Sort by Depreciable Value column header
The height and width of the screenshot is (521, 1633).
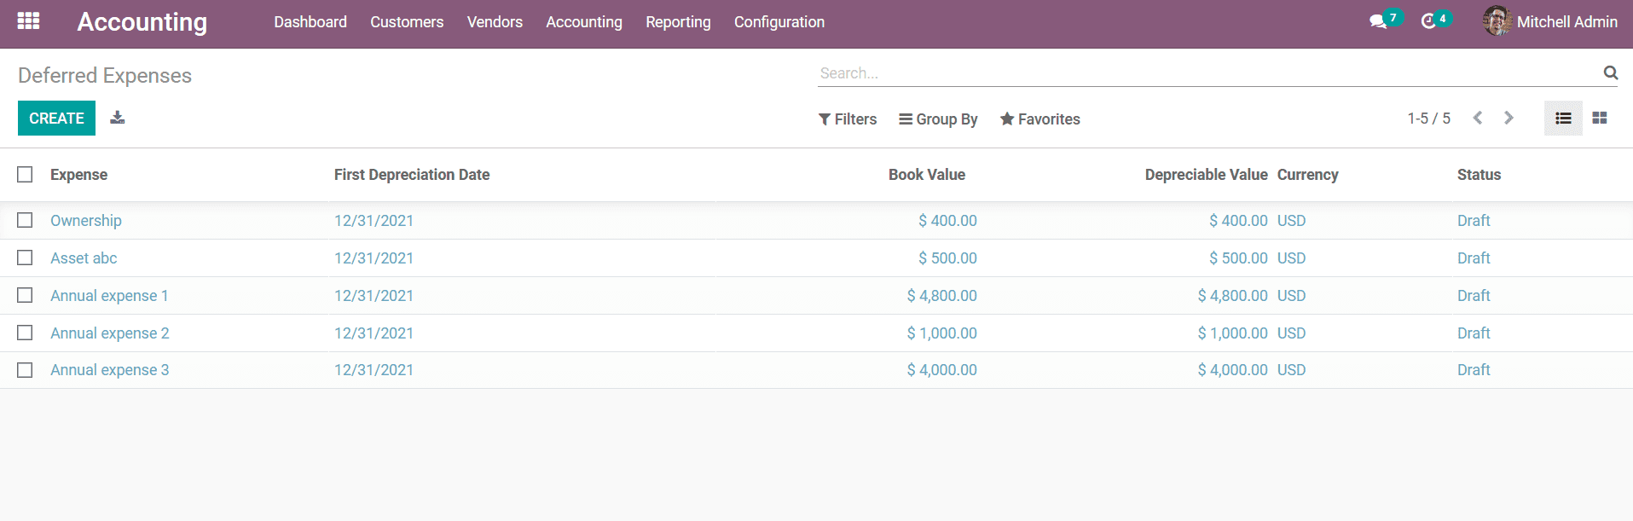coord(1206,175)
